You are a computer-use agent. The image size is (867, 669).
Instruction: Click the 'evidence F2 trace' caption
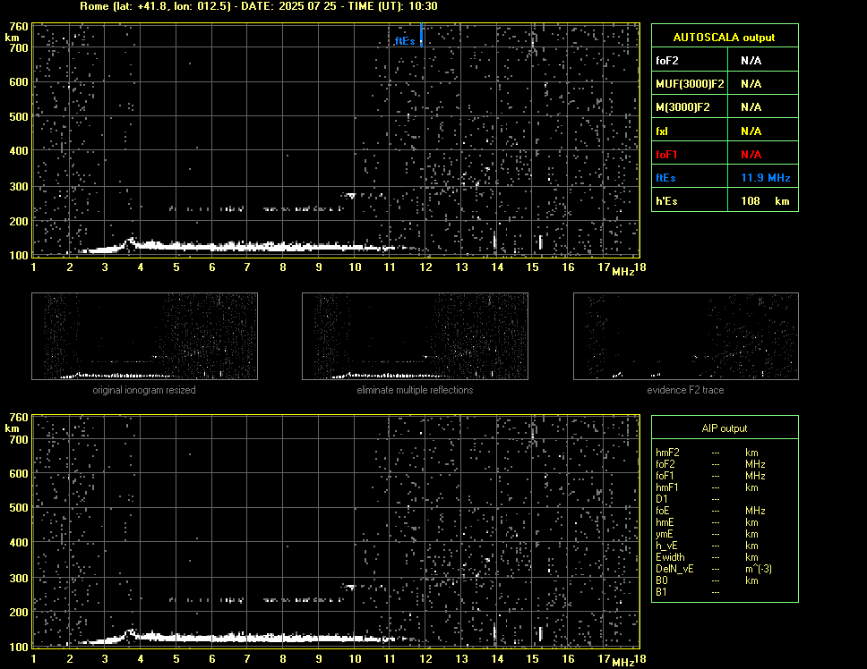pyautogui.click(x=685, y=390)
